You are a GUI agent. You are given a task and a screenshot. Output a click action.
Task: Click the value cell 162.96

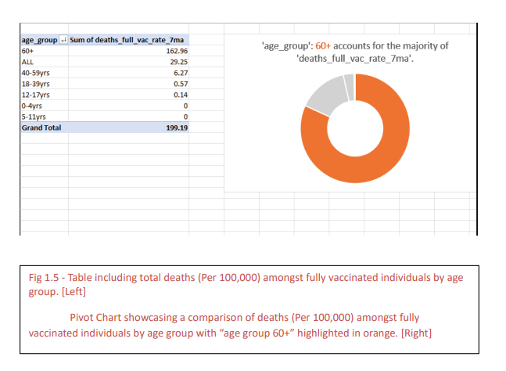pos(176,51)
